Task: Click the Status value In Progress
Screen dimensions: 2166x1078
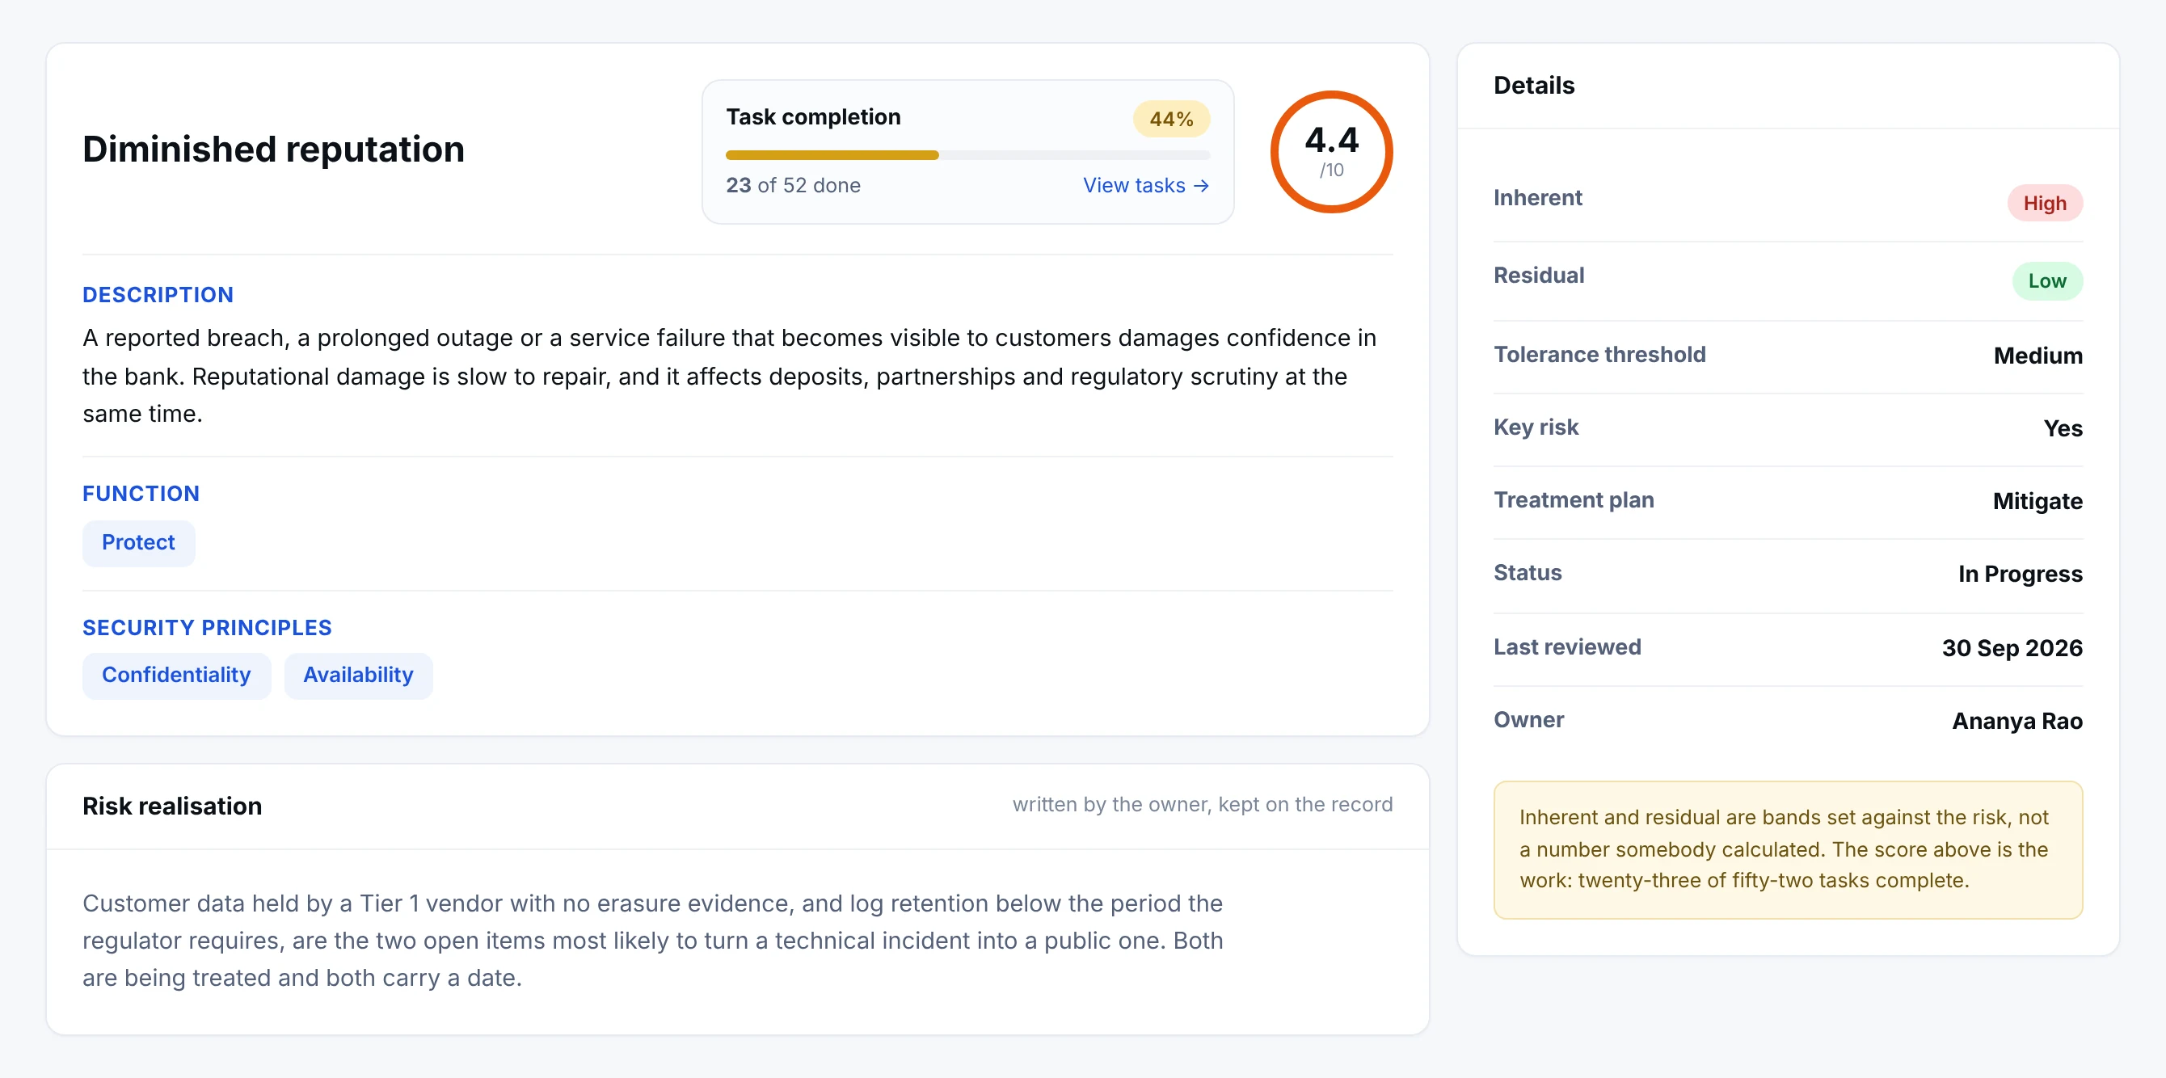Action: 2020,574
